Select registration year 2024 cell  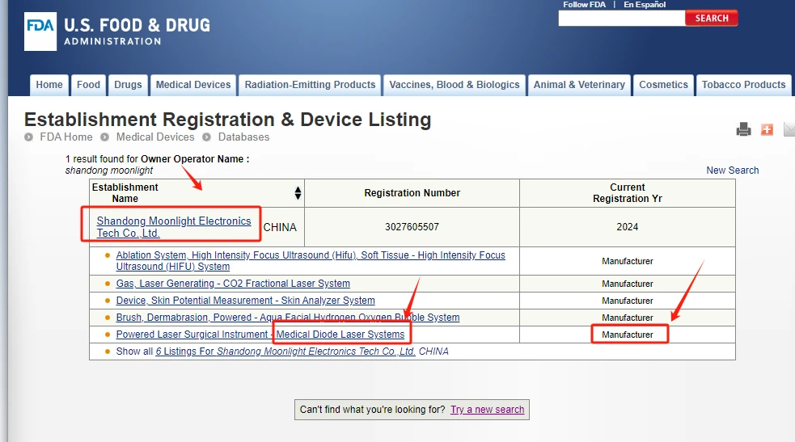(x=627, y=227)
